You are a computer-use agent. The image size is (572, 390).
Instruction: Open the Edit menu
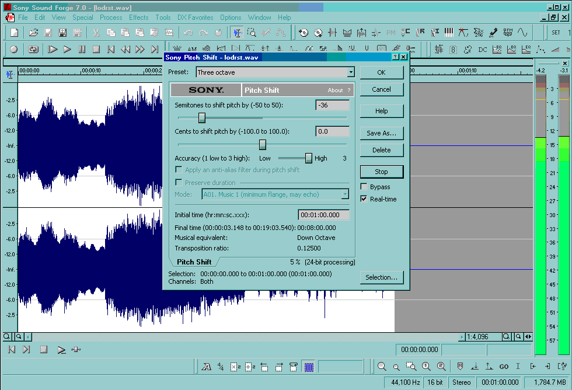[40, 18]
